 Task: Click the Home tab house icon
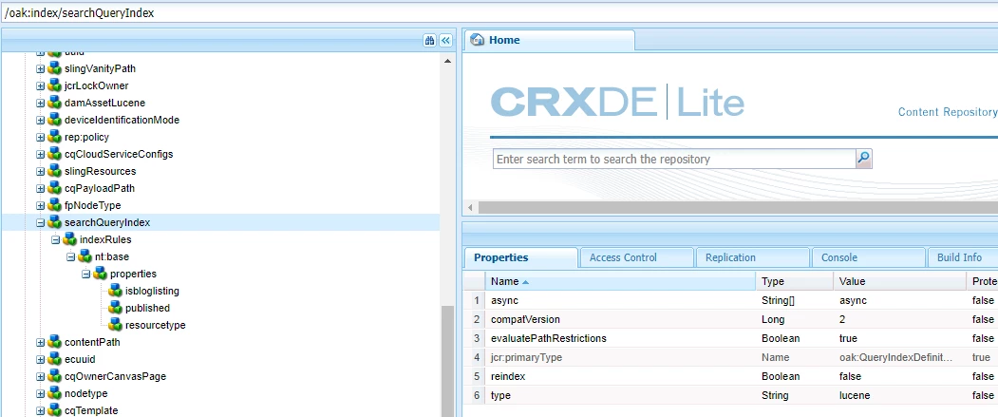pyautogui.click(x=477, y=40)
